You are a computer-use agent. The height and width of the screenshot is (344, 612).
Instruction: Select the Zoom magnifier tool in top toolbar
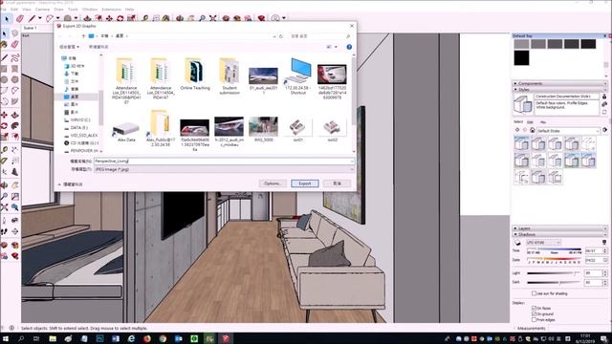pyautogui.click(x=202, y=18)
